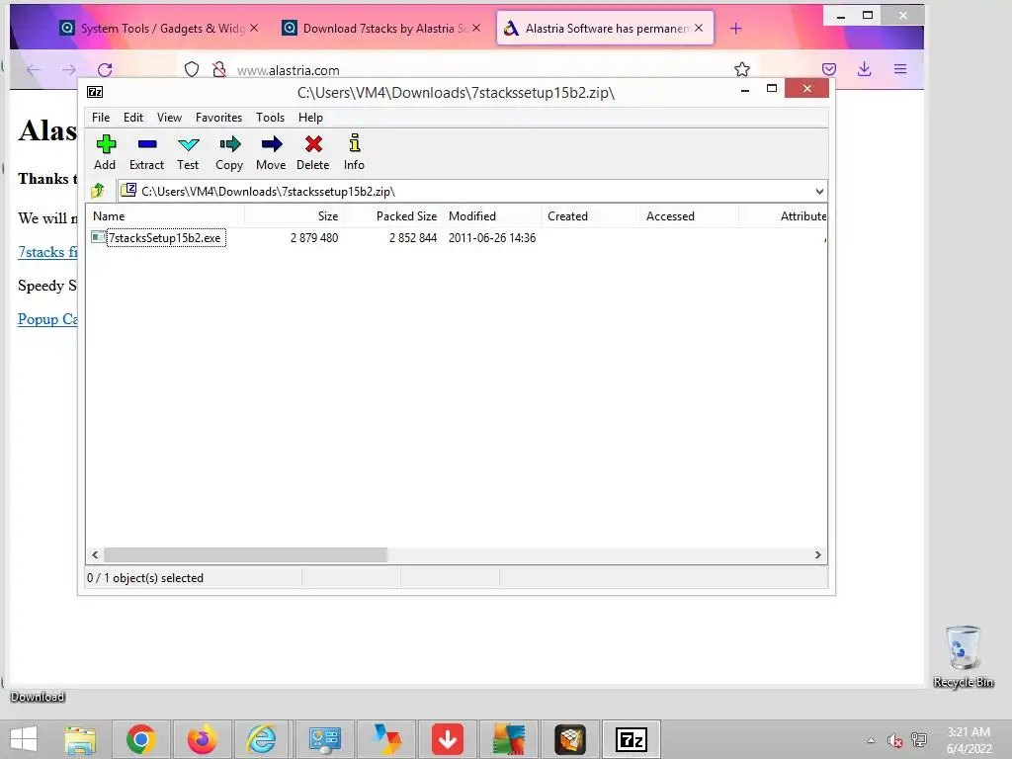Select the Copy toolbar icon
The image size is (1012, 759).
tap(229, 153)
